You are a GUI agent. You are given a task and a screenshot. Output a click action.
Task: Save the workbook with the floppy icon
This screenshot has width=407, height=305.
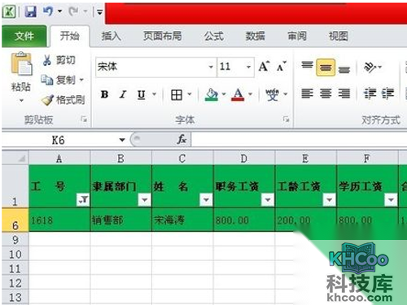pos(30,11)
